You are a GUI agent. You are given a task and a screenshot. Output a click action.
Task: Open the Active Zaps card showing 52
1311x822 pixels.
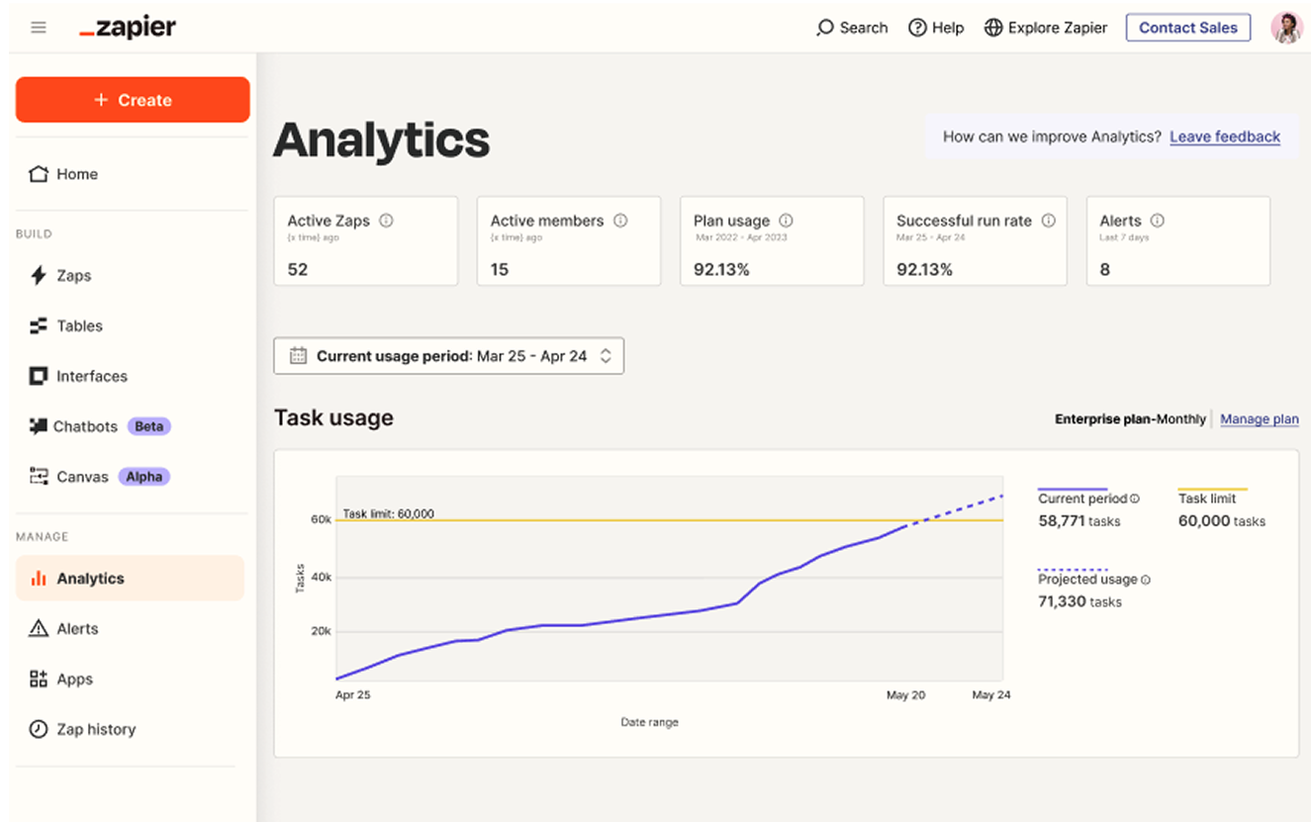coord(366,241)
